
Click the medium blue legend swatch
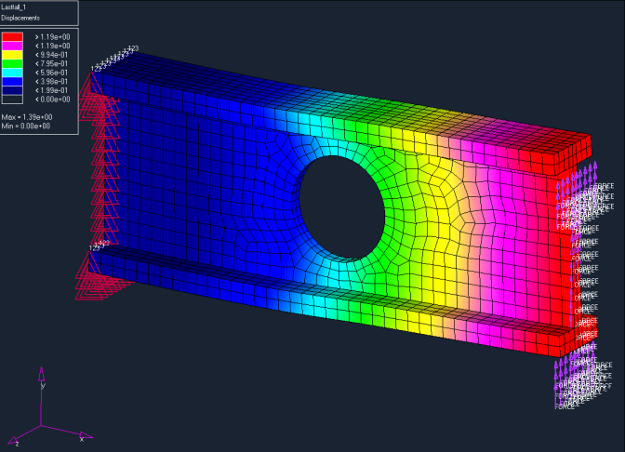(x=12, y=82)
